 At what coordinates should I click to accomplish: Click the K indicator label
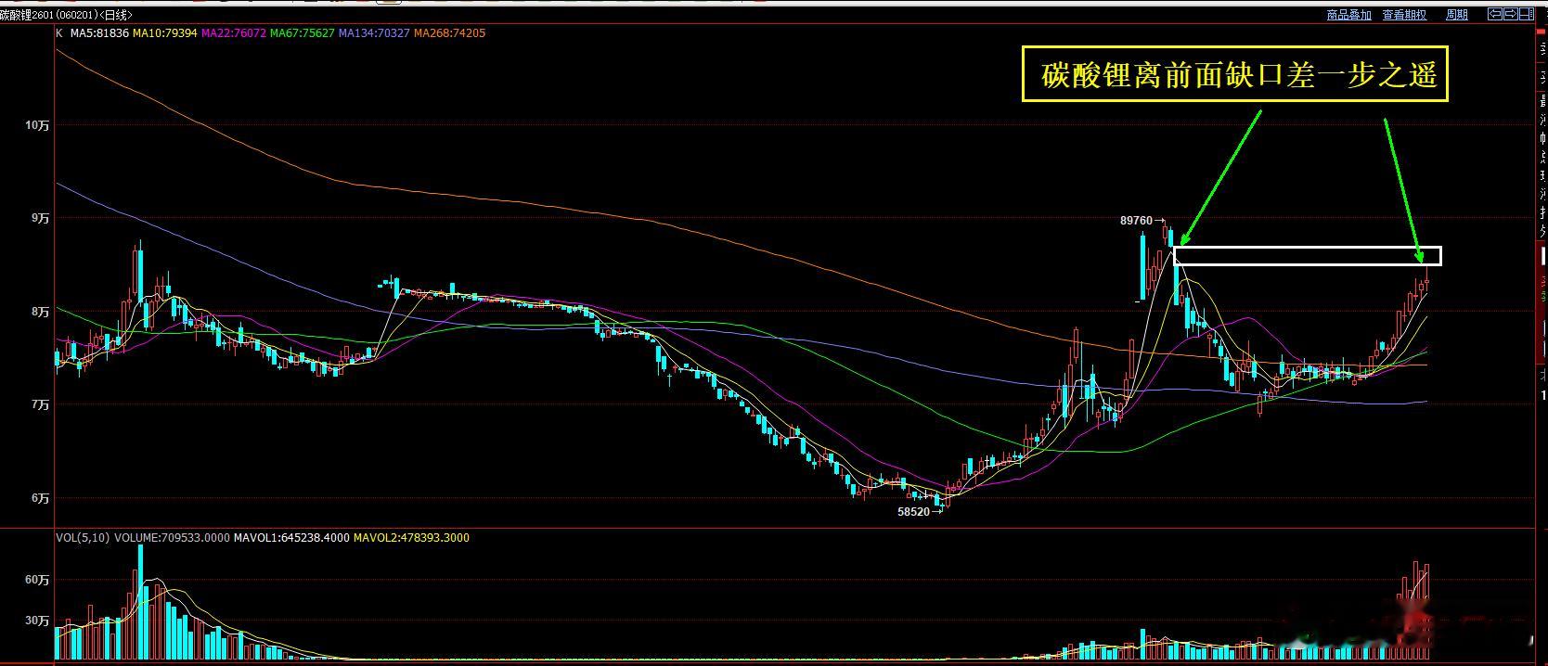pyautogui.click(x=59, y=33)
